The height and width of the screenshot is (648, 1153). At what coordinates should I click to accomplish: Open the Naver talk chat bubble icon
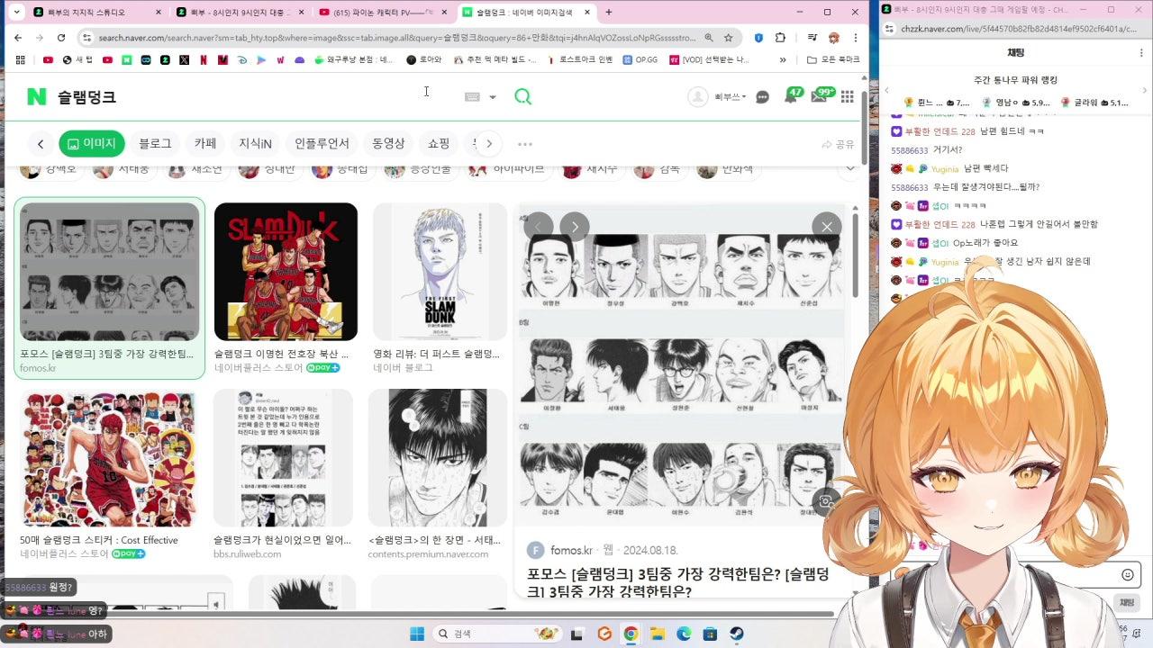tap(762, 97)
